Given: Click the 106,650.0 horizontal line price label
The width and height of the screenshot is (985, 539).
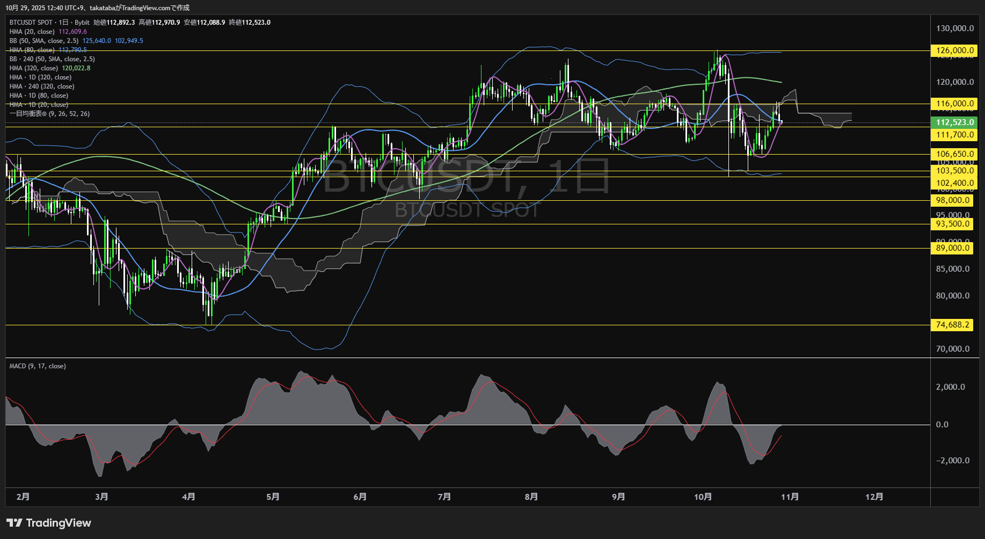Looking at the screenshot, I should pos(954,154).
